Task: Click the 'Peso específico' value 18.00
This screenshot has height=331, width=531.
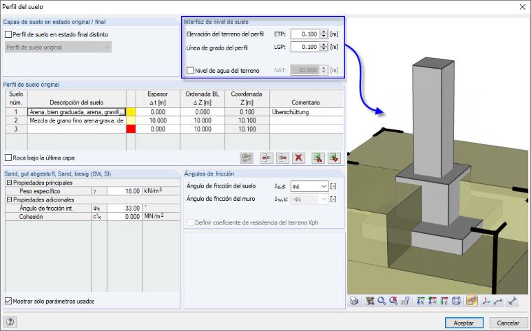Action: tap(124, 191)
